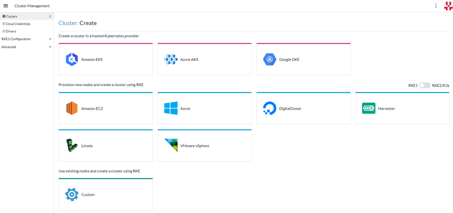Click the green Harvester logo
This screenshot has height=213, width=453.
tap(369, 108)
